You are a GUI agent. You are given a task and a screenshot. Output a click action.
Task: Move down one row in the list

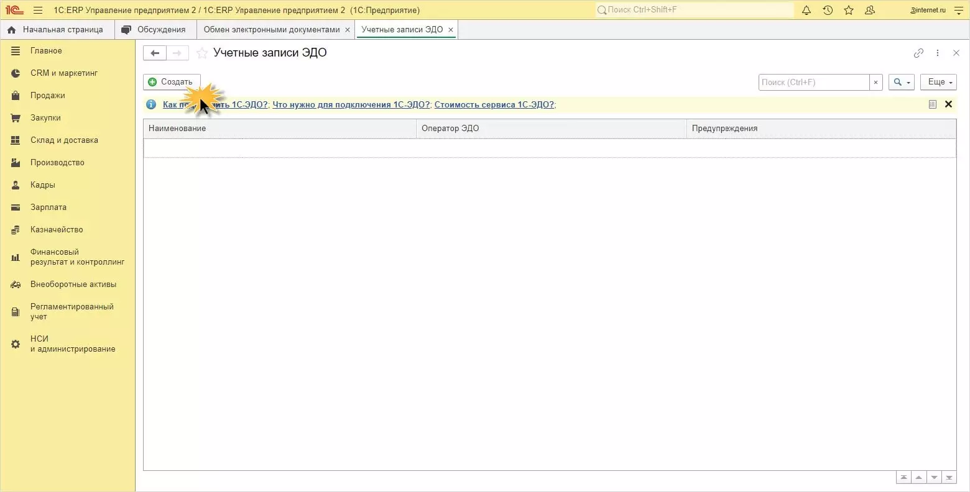(934, 478)
